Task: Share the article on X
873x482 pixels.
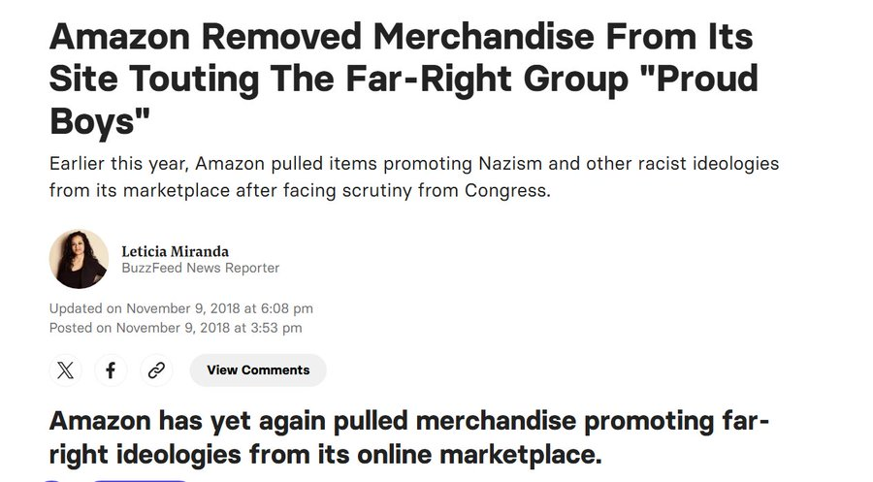Action: [x=65, y=370]
